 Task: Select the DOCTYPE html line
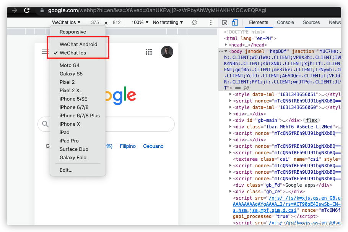point(244,32)
